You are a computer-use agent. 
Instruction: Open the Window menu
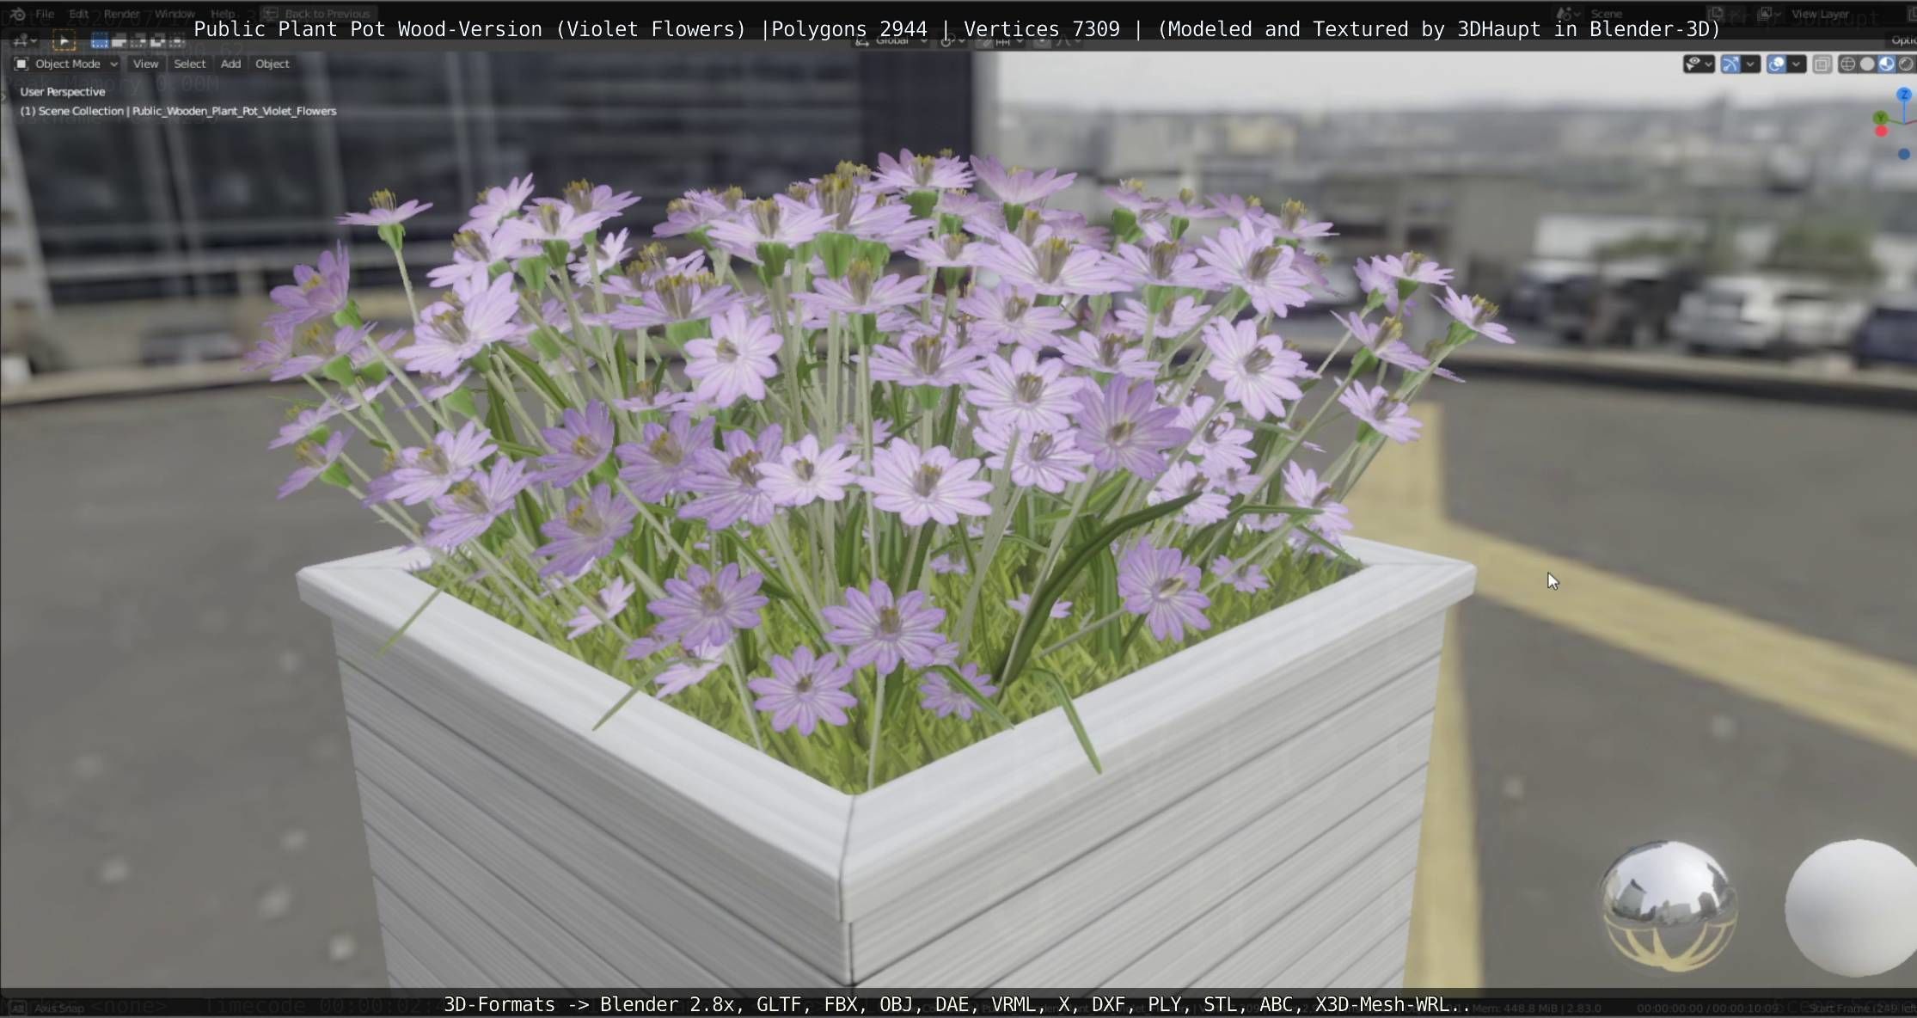coord(175,14)
